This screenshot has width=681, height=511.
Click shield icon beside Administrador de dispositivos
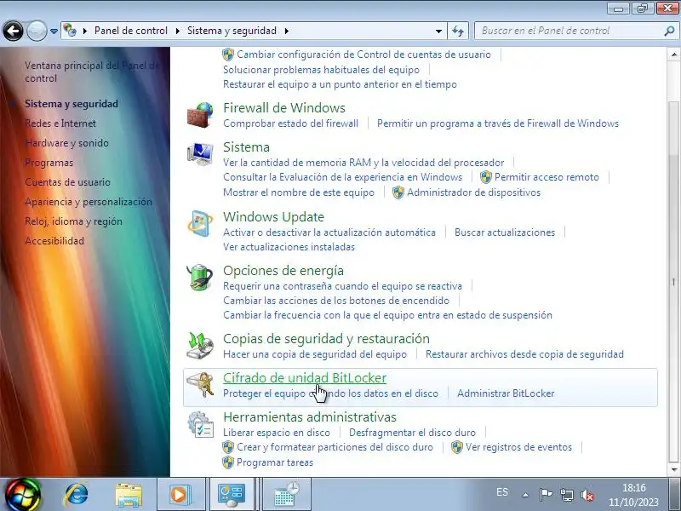pyautogui.click(x=398, y=192)
